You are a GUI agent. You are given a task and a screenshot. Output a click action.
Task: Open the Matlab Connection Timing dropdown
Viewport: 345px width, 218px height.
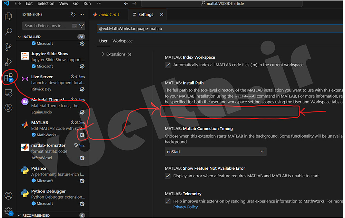pos(215,152)
